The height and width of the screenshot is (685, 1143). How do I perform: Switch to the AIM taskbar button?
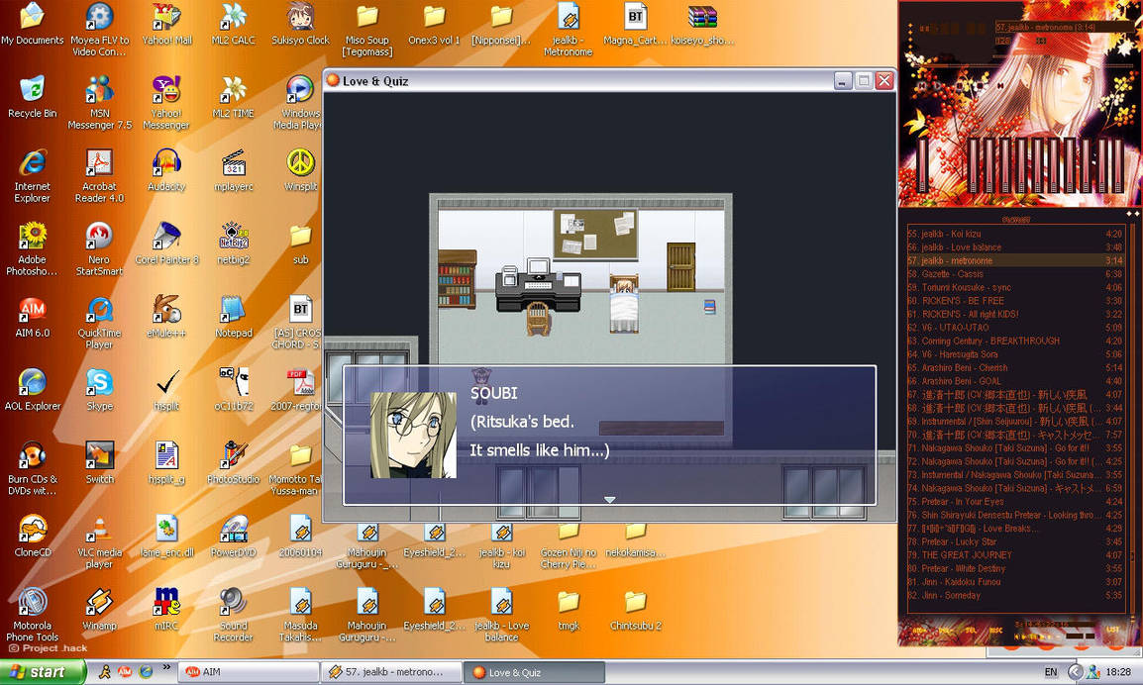click(247, 672)
